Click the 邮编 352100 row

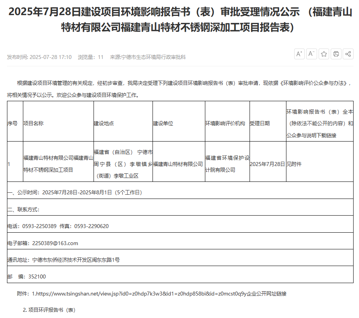point(27,277)
